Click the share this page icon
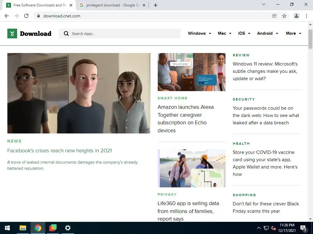313x234 pixels. (x=274, y=16)
